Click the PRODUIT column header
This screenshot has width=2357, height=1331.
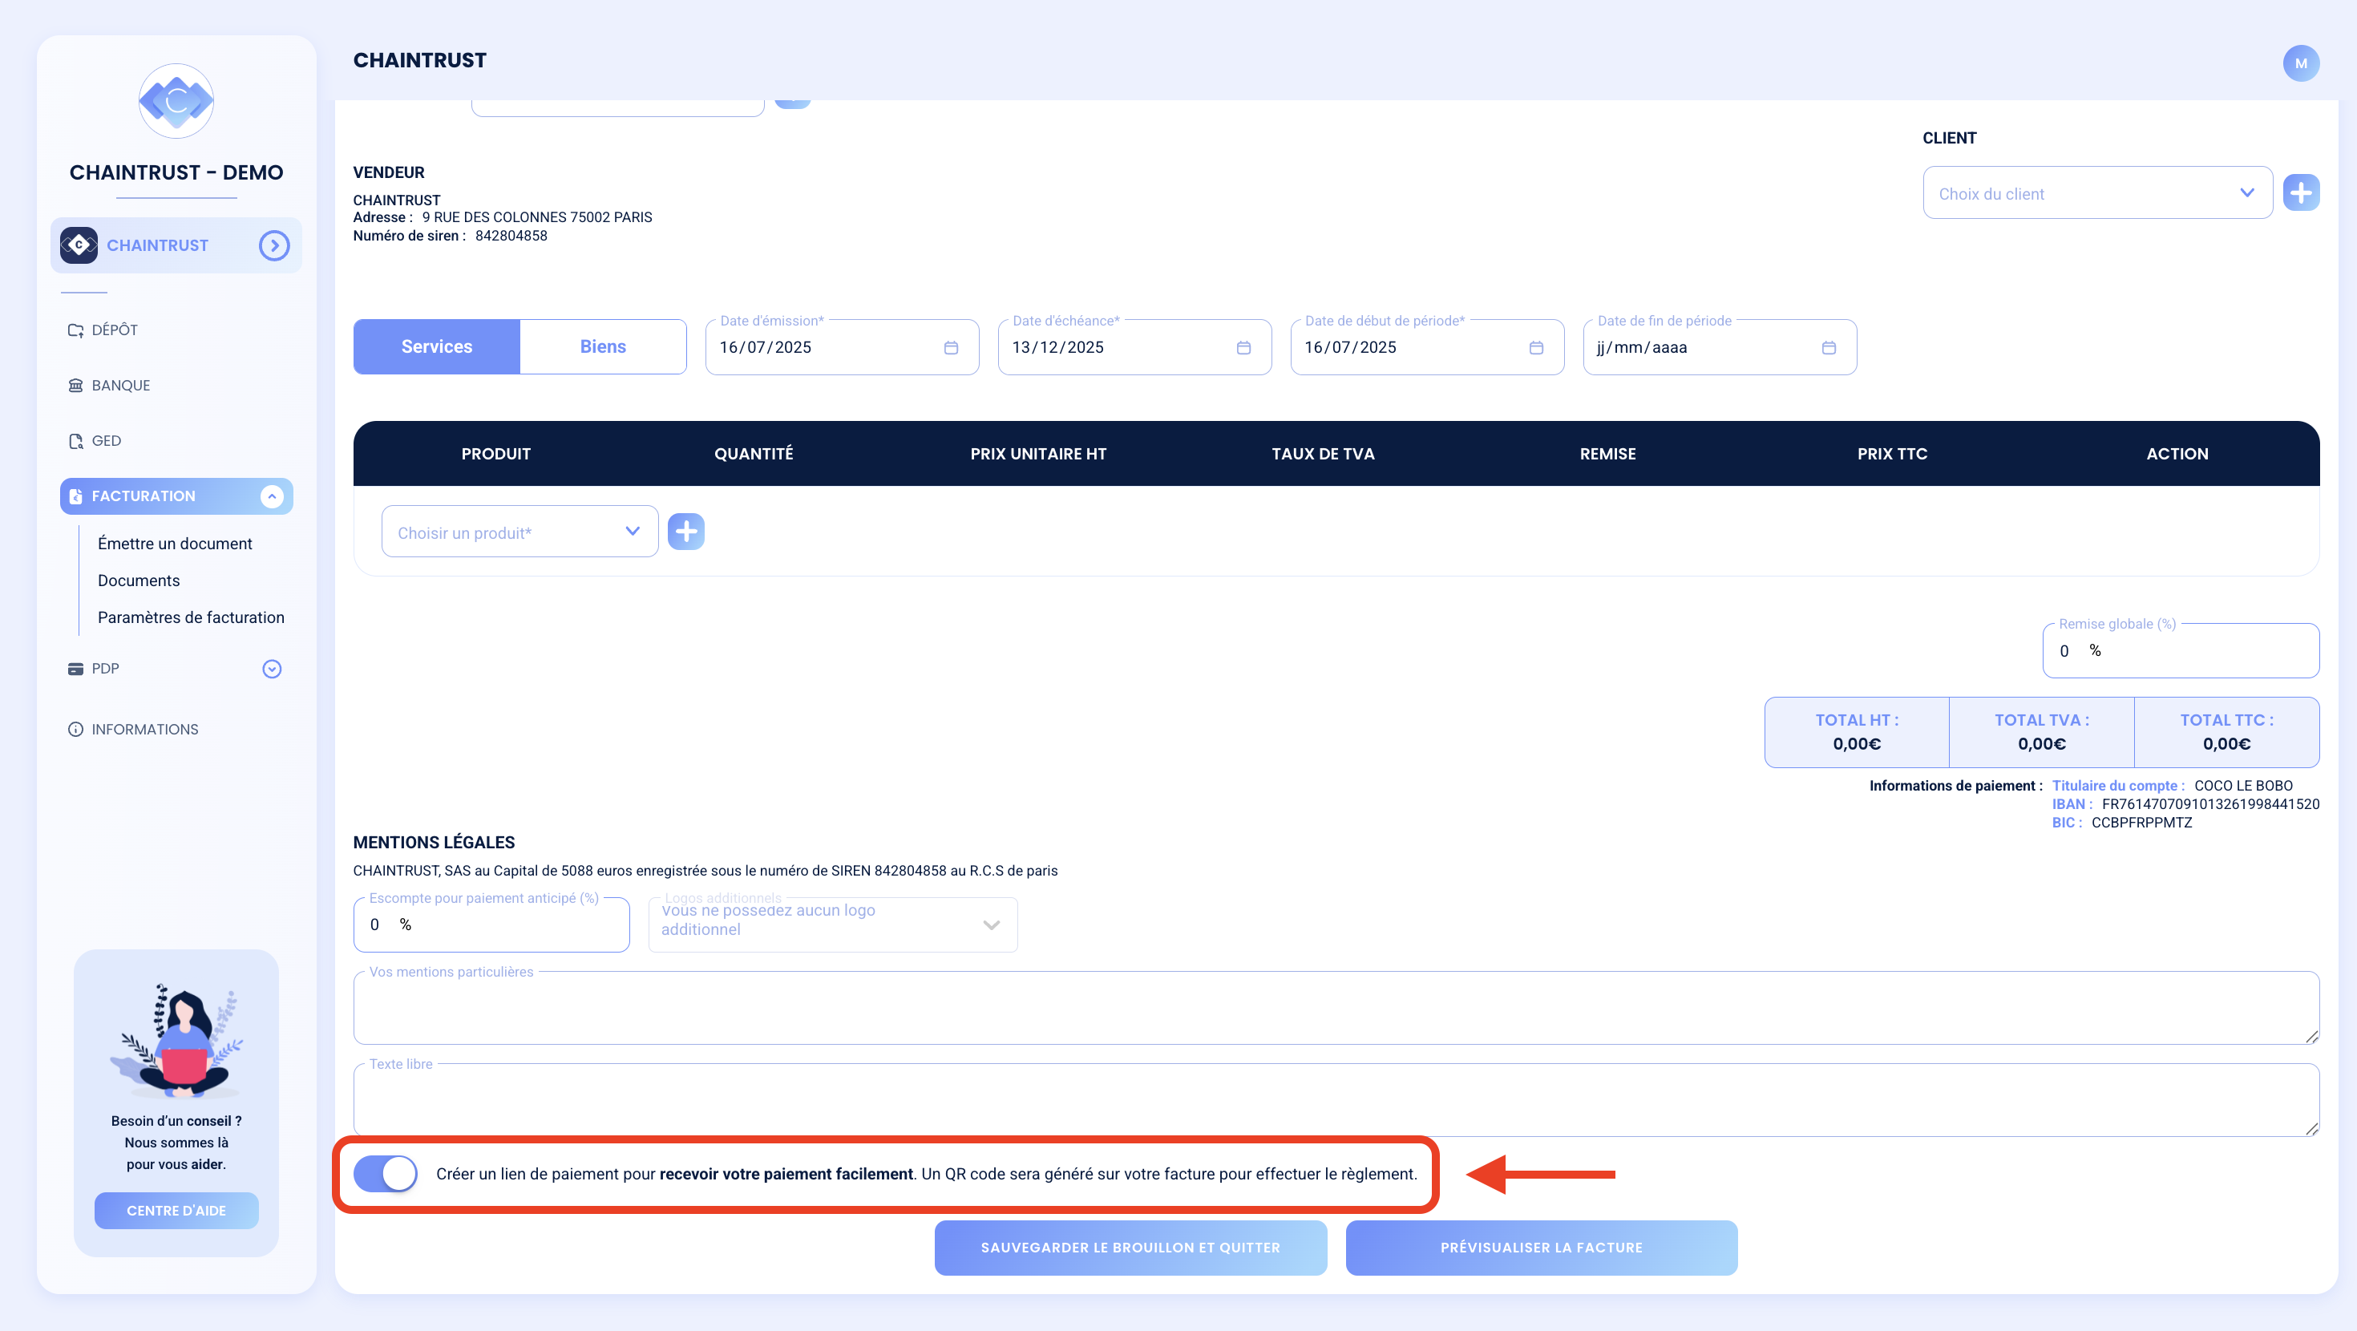pyautogui.click(x=496, y=454)
